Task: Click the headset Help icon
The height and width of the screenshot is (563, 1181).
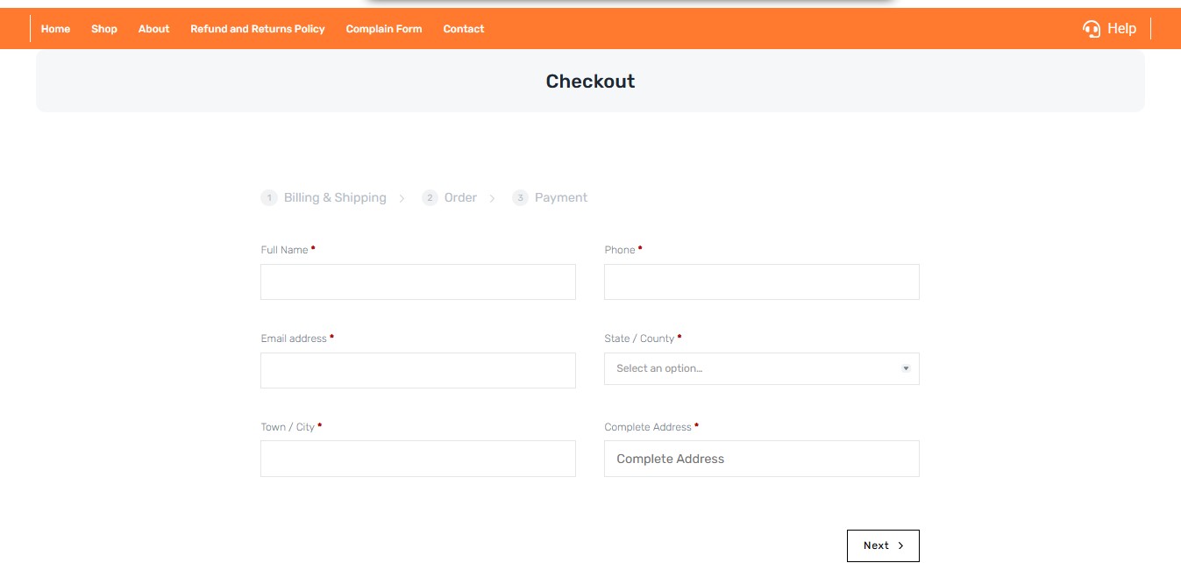Action: [x=1092, y=29]
